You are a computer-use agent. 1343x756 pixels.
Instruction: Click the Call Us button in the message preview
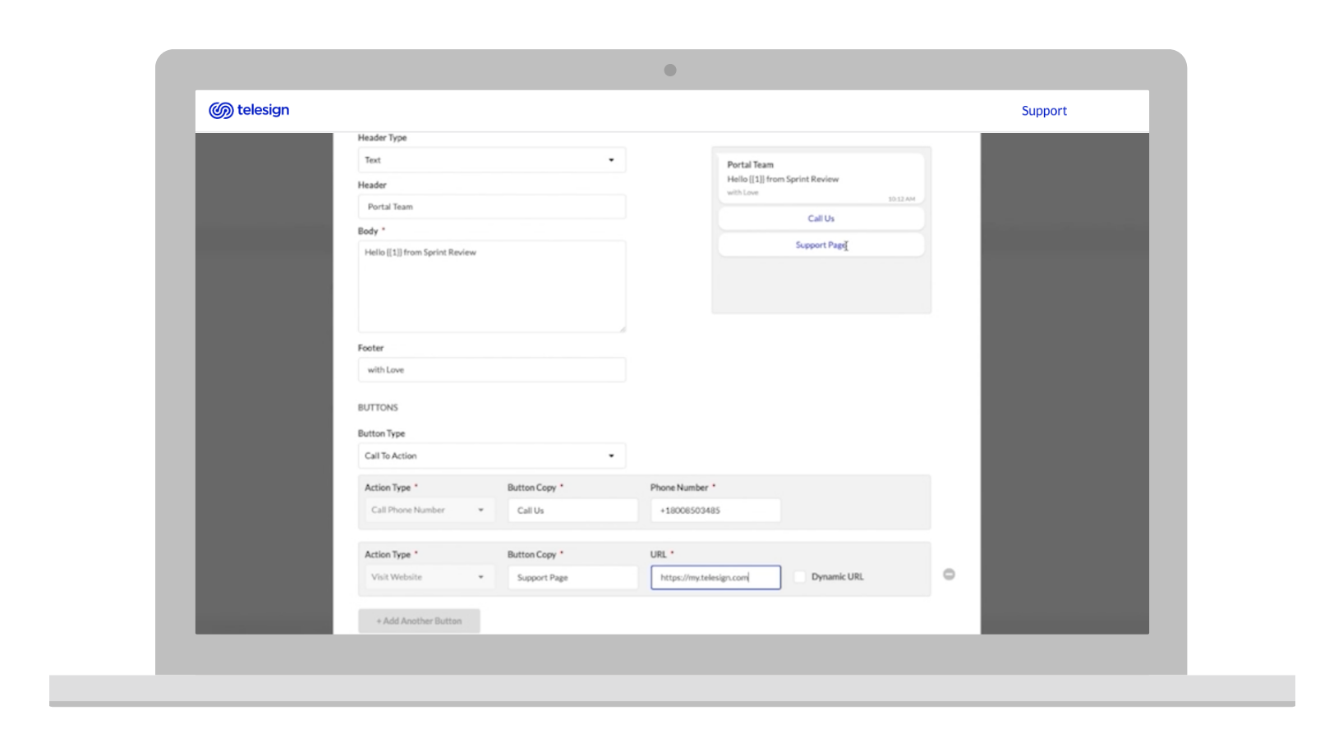point(821,218)
